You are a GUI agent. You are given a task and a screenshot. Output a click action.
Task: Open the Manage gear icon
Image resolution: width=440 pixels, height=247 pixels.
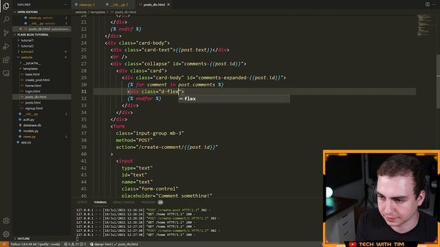click(x=6, y=234)
